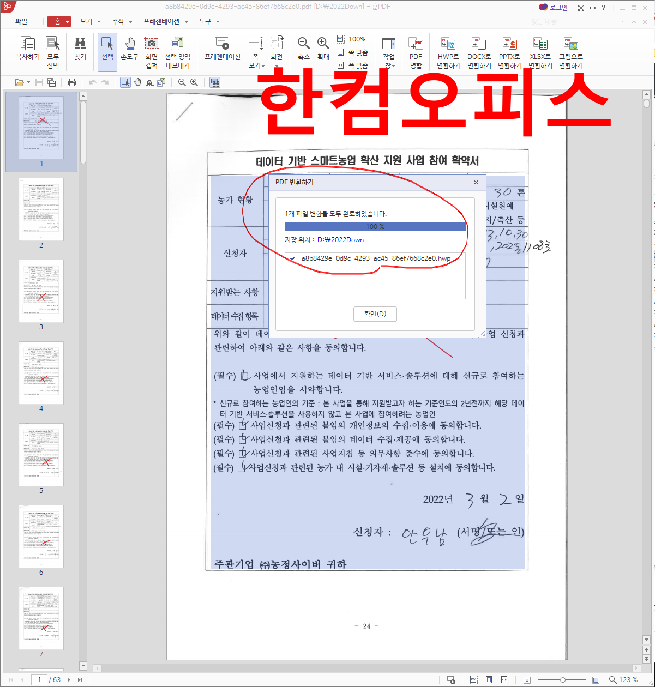
Task: Click small zoom-out icon in quick toolbar
Action: [182, 82]
